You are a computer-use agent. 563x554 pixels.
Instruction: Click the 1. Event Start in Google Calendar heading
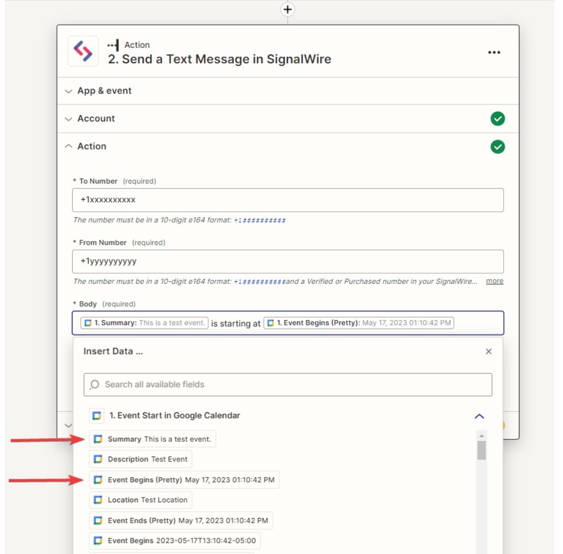click(174, 415)
